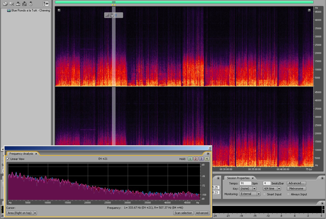Click the 00:35:00:00 time ruler label
This screenshot has height=219, width=326.
pos(254,169)
